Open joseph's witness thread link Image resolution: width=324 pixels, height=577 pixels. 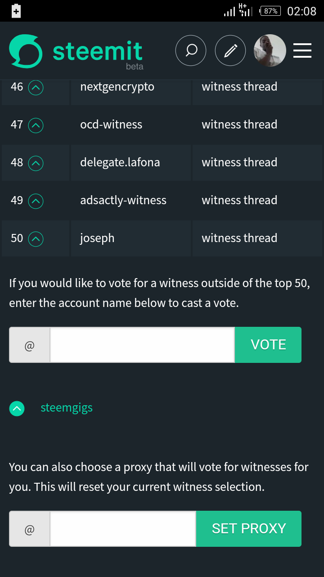tap(239, 238)
